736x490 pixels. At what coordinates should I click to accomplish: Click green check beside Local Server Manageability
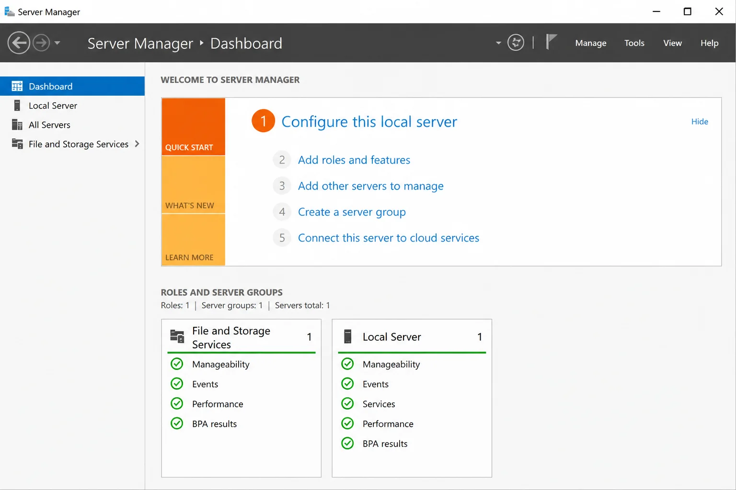coord(347,364)
